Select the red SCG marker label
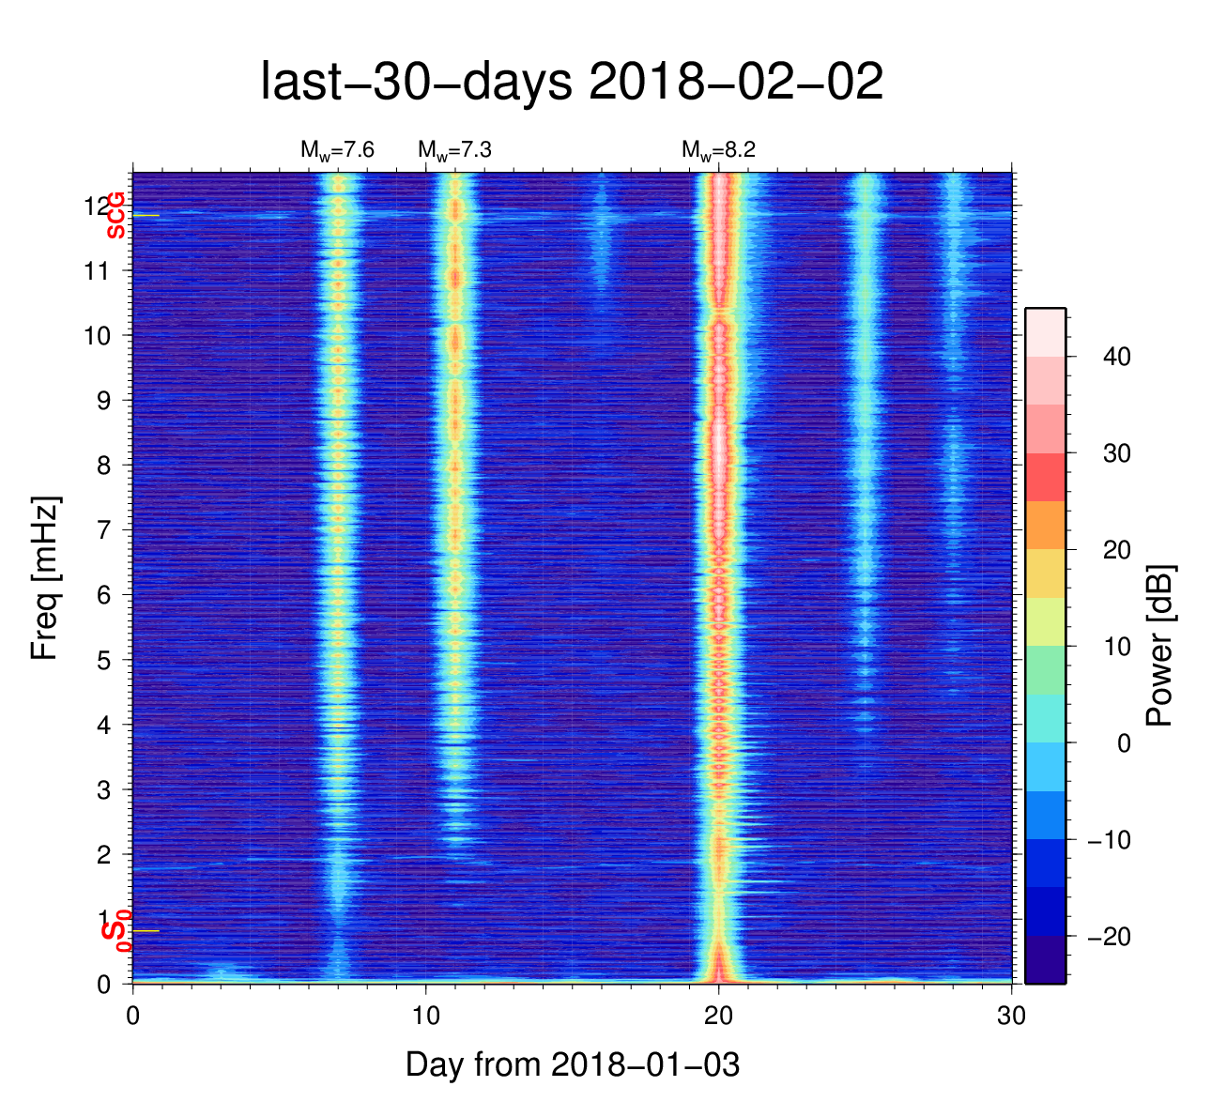 pyautogui.click(x=115, y=215)
